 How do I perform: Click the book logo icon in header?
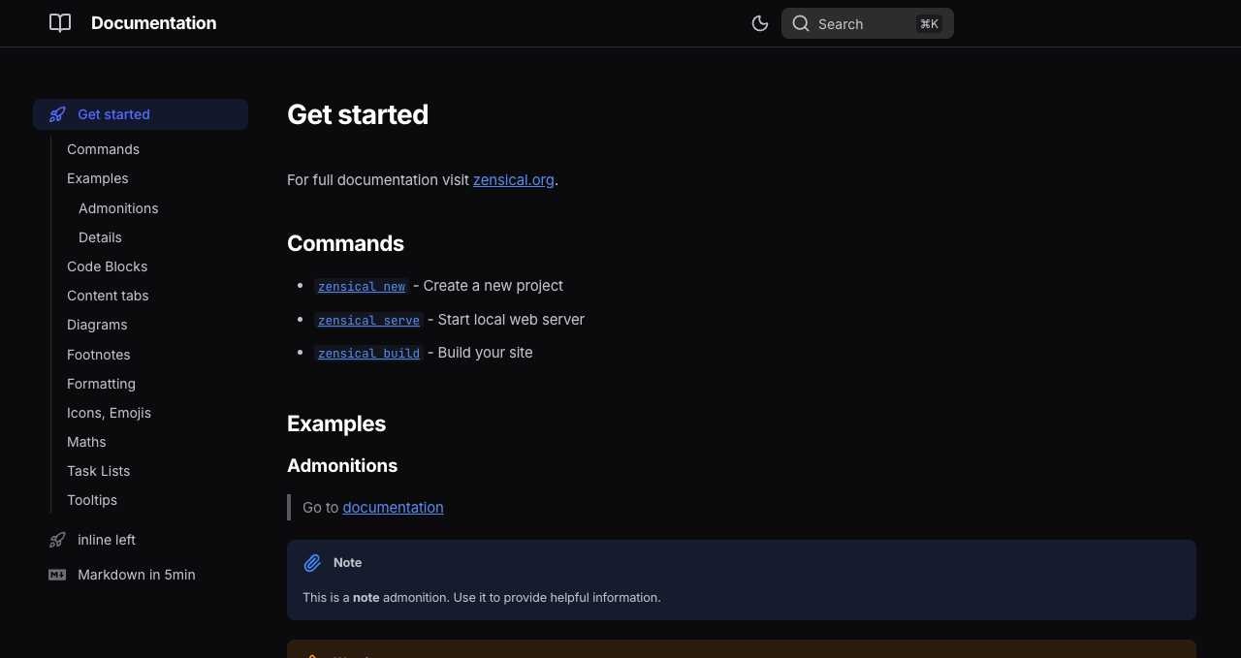coord(60,23)
